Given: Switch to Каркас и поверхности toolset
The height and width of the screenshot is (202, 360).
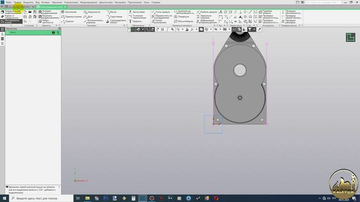Looking at the screenshot, I should coord(11,17).
